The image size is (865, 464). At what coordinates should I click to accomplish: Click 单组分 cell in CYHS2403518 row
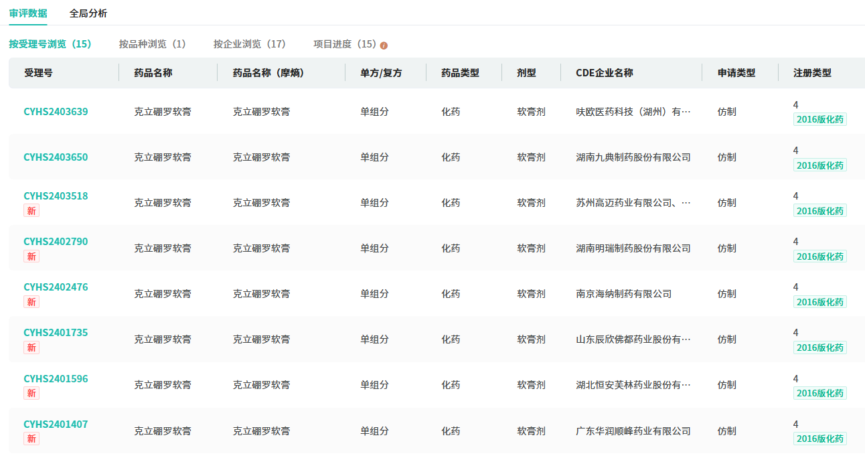click(374, 203)
